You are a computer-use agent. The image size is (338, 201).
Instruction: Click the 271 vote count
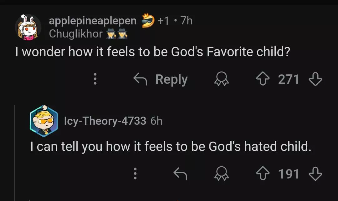coord(289,79)
